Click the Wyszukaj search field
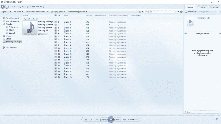The height and width of the screenshot is (124, 221). (x=159, y=12)
